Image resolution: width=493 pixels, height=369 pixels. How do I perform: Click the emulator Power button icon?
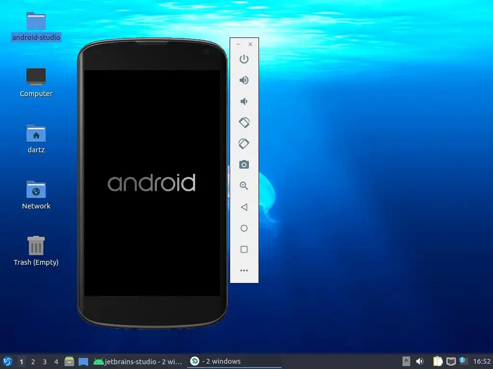click(244, 59)
